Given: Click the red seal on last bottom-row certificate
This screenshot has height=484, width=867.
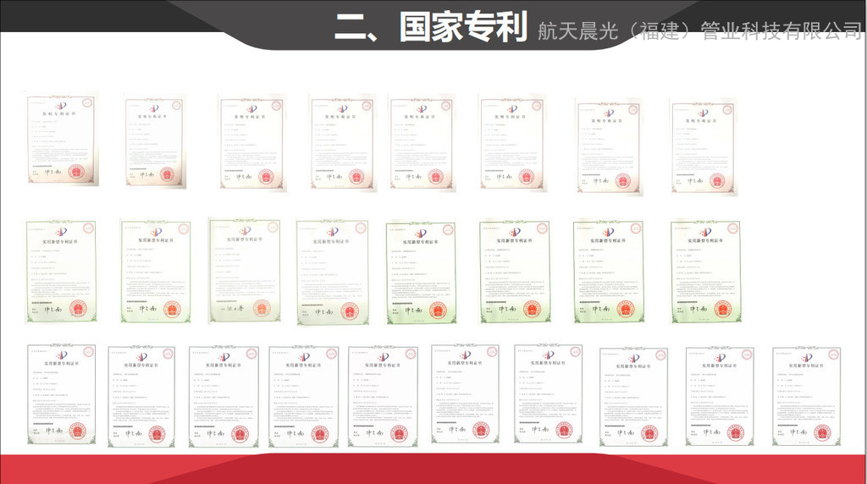Looking at the screenshot, I should (821, 432).
